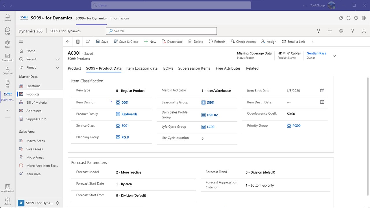Switch to the Supersession Items tab
Viewport: 370px width, 208px height.
[194, 68]
